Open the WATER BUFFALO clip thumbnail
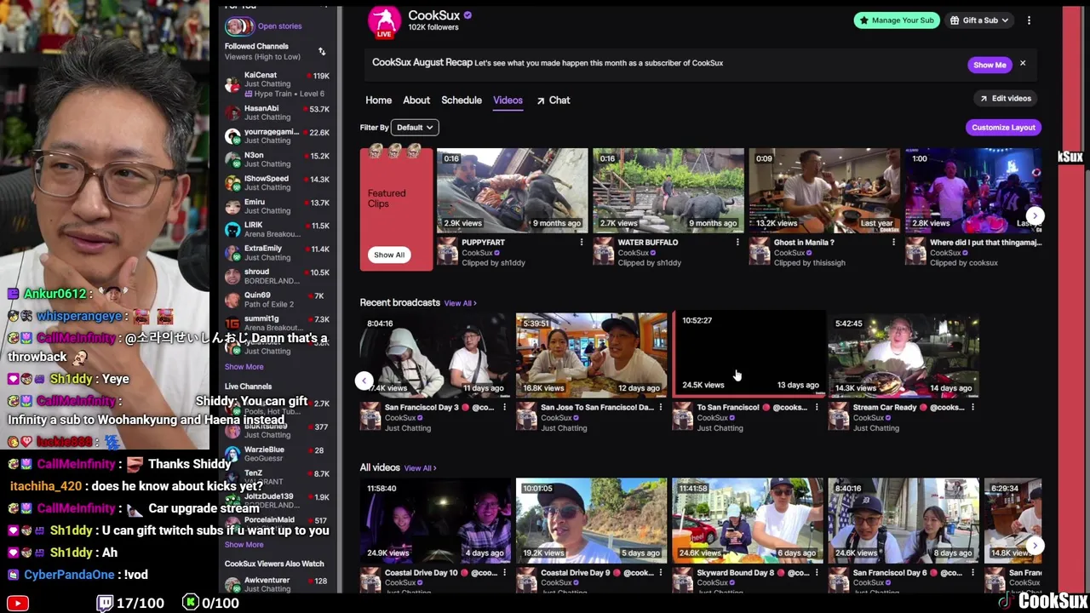Screen dimensions: 1090x613 tap(668, 191)
